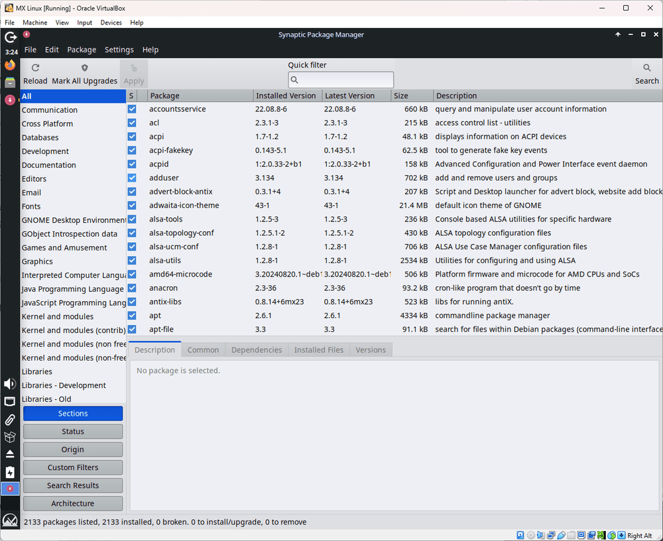The image size is (663, 541).
Task: Open the VirtualBox Machine menu
Action: click(x=34, y=23)
